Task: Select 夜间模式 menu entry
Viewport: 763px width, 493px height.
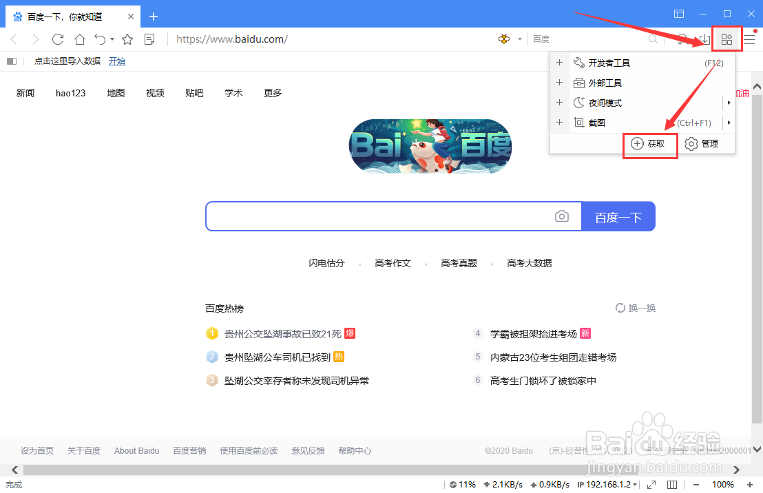Action: pos(645,103)
